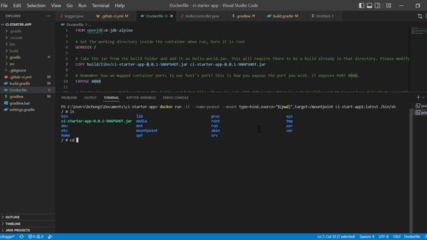
Task: Switch to OUTPUT panel tab
Action: tap(91, 98)
